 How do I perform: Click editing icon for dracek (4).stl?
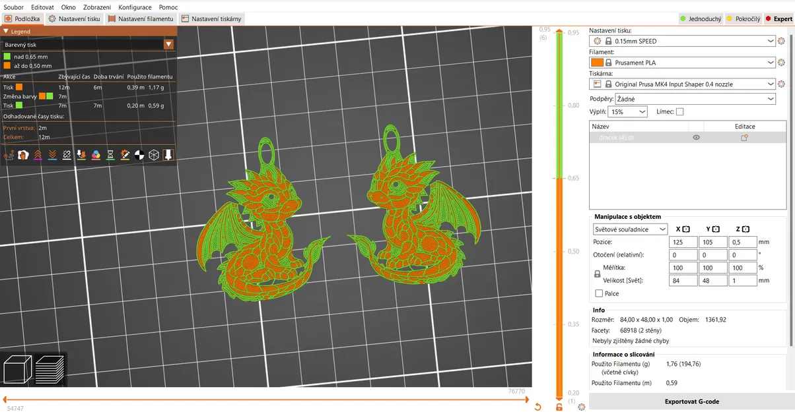[x=744, y=138]
